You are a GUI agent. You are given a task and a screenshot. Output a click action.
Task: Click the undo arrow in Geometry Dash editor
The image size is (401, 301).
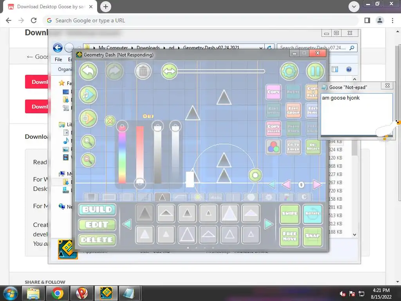pyautogui.click(x=88, y=71)
